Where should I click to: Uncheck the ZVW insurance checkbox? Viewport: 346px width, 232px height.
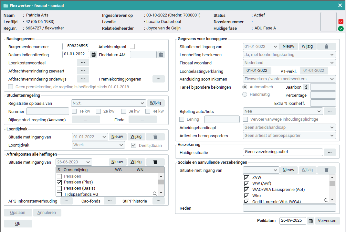[x=247, y=178]
